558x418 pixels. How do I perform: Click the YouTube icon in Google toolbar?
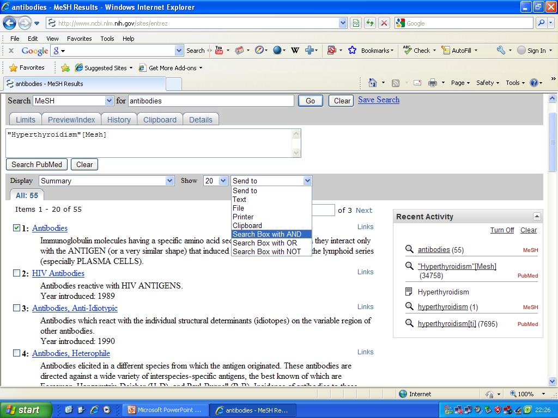coord(219,51)
